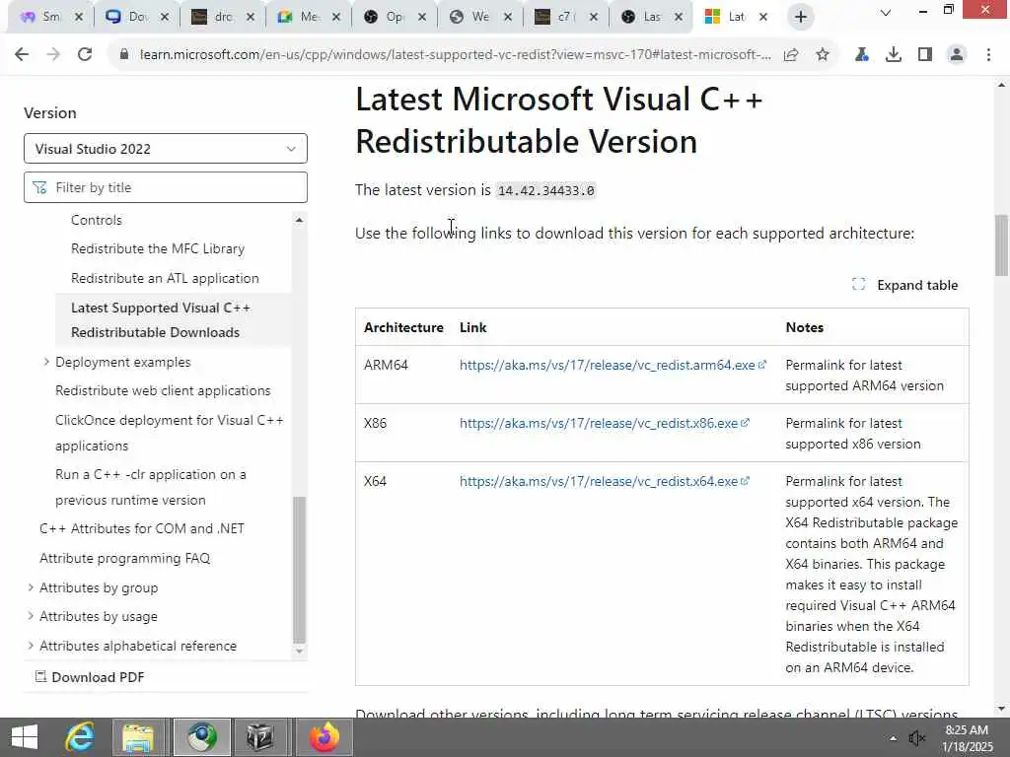The height and width of the screenshot is (757, 1010).
Task: Click the main page scrollbar thumb
Action: [x=1001, y=244]
